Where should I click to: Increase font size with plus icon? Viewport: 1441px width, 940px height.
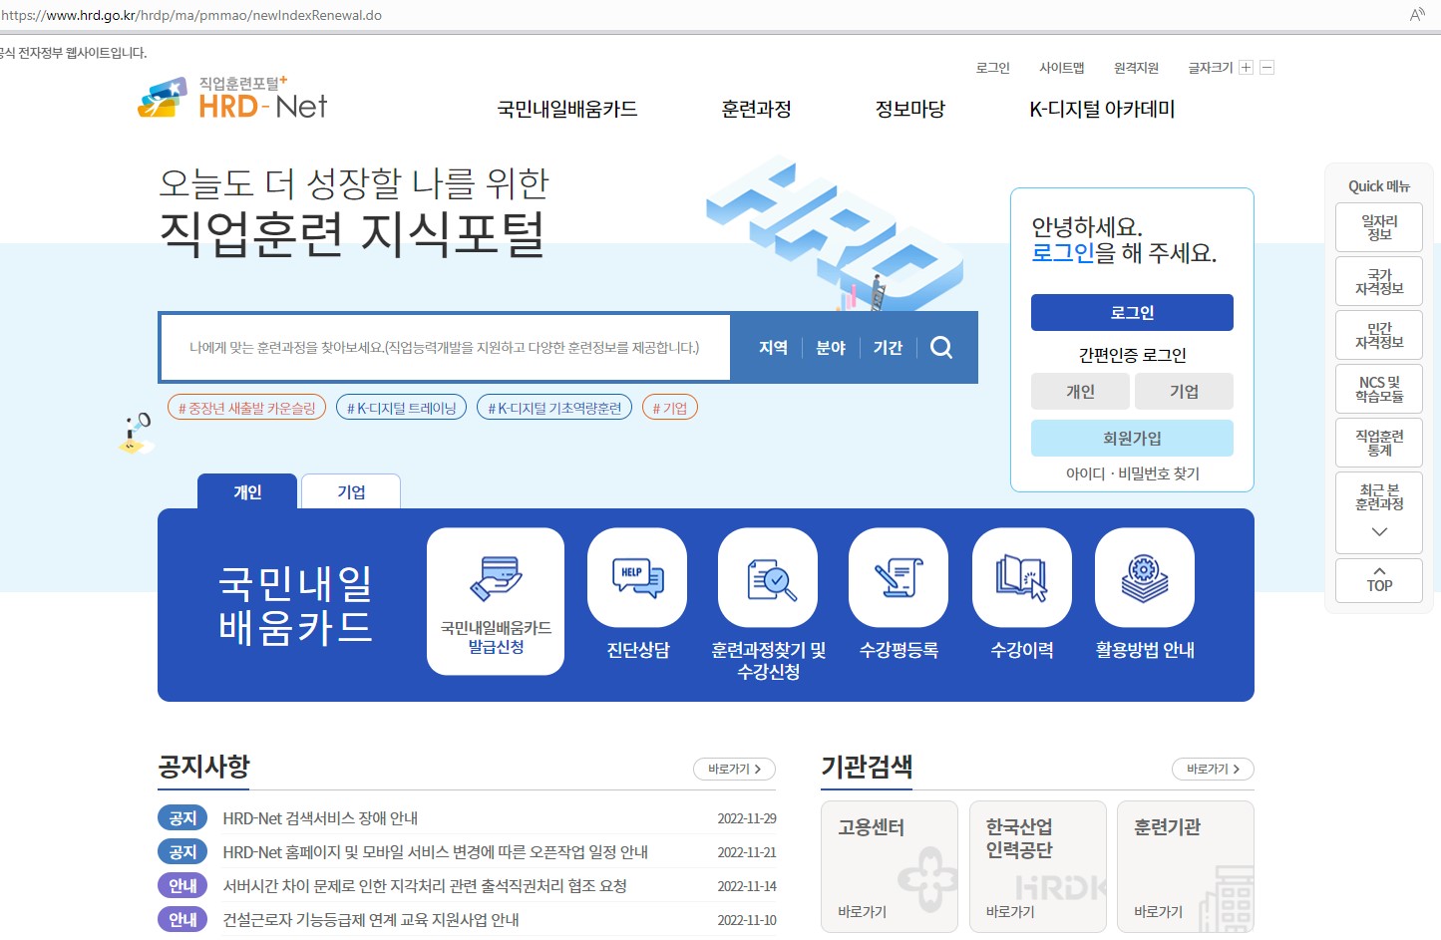[1246, 68]
